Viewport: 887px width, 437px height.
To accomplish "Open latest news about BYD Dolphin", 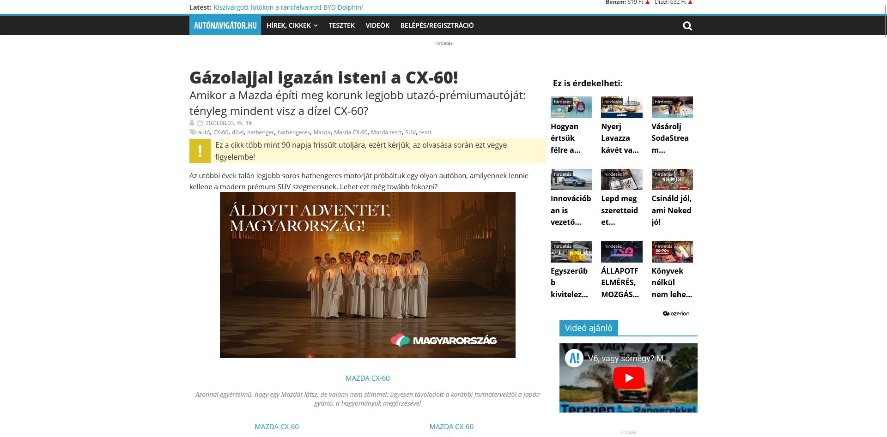I will click(x=288, y=7).
